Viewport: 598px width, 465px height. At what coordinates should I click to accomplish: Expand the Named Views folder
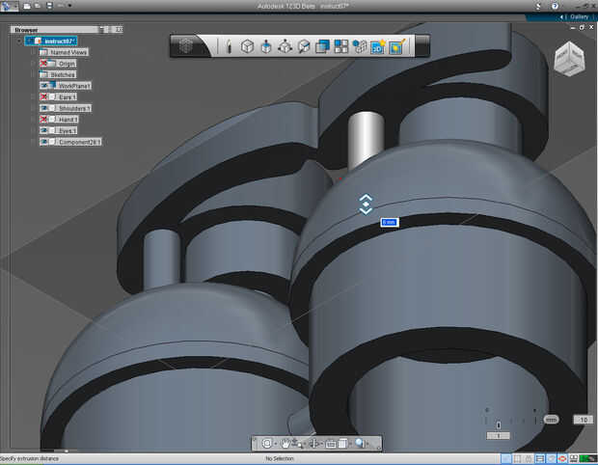point(33,52)
